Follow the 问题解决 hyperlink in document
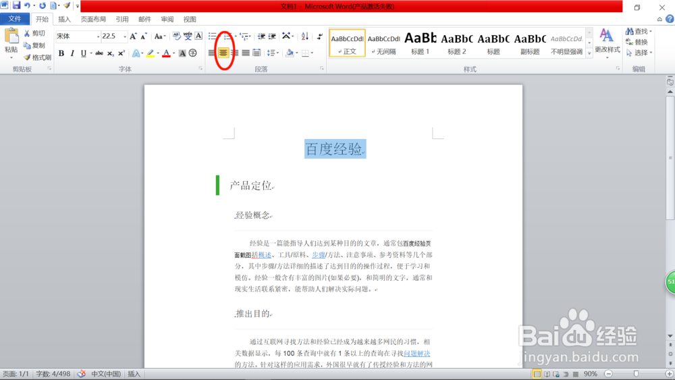The image size is (675, 380). [416, 353]
